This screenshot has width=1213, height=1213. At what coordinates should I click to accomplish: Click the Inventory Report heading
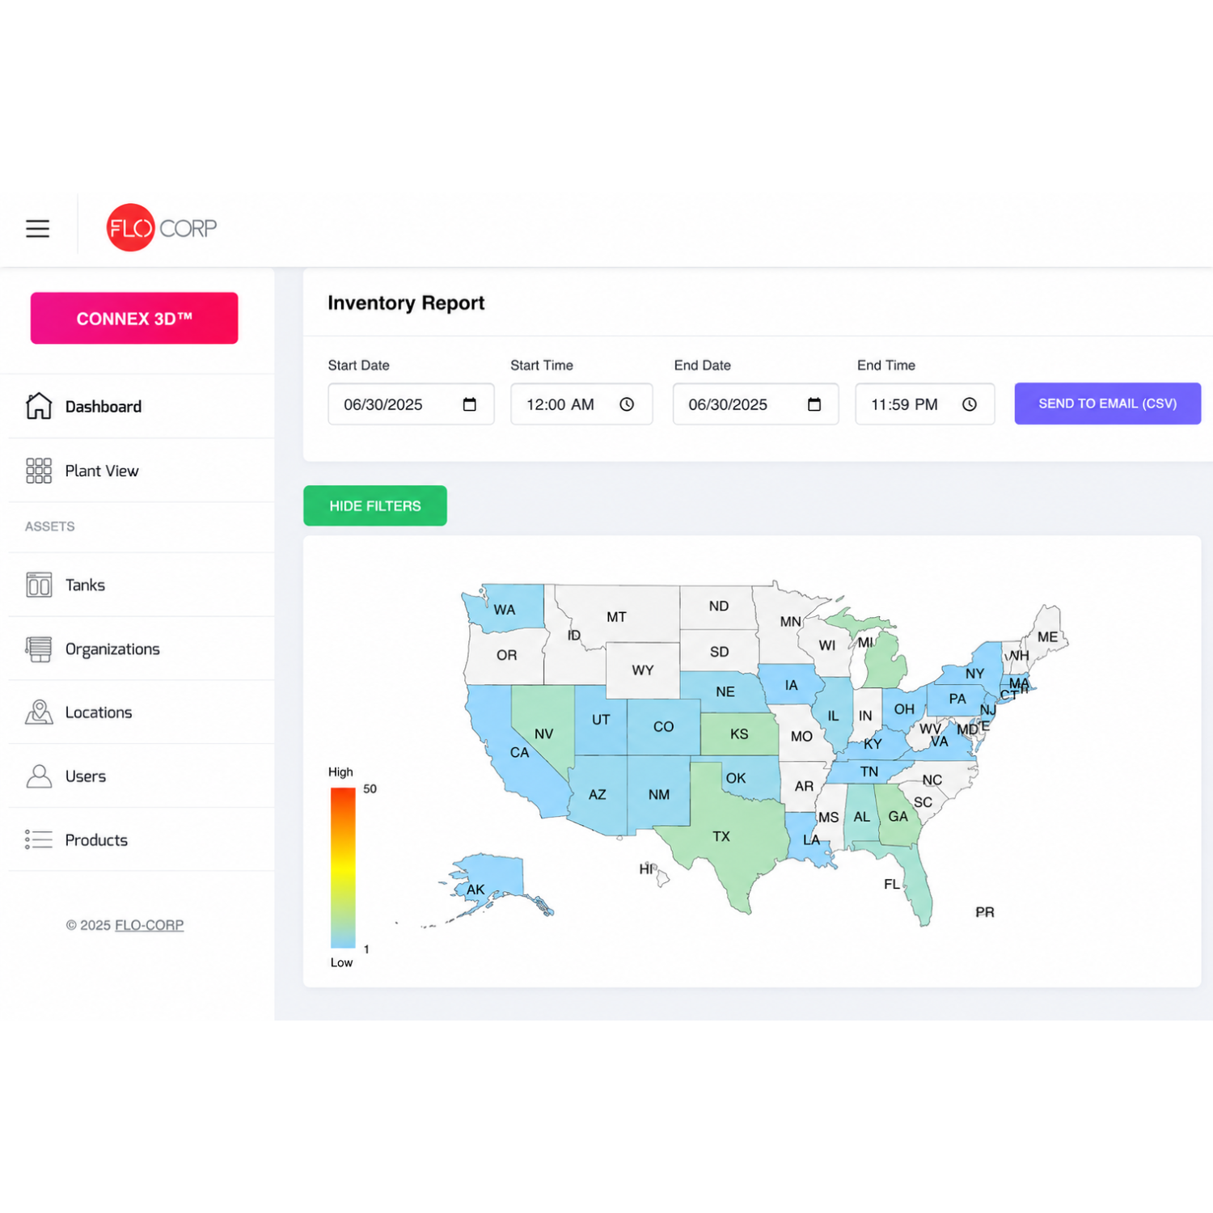pyautogui.click(x=406, y=302)
